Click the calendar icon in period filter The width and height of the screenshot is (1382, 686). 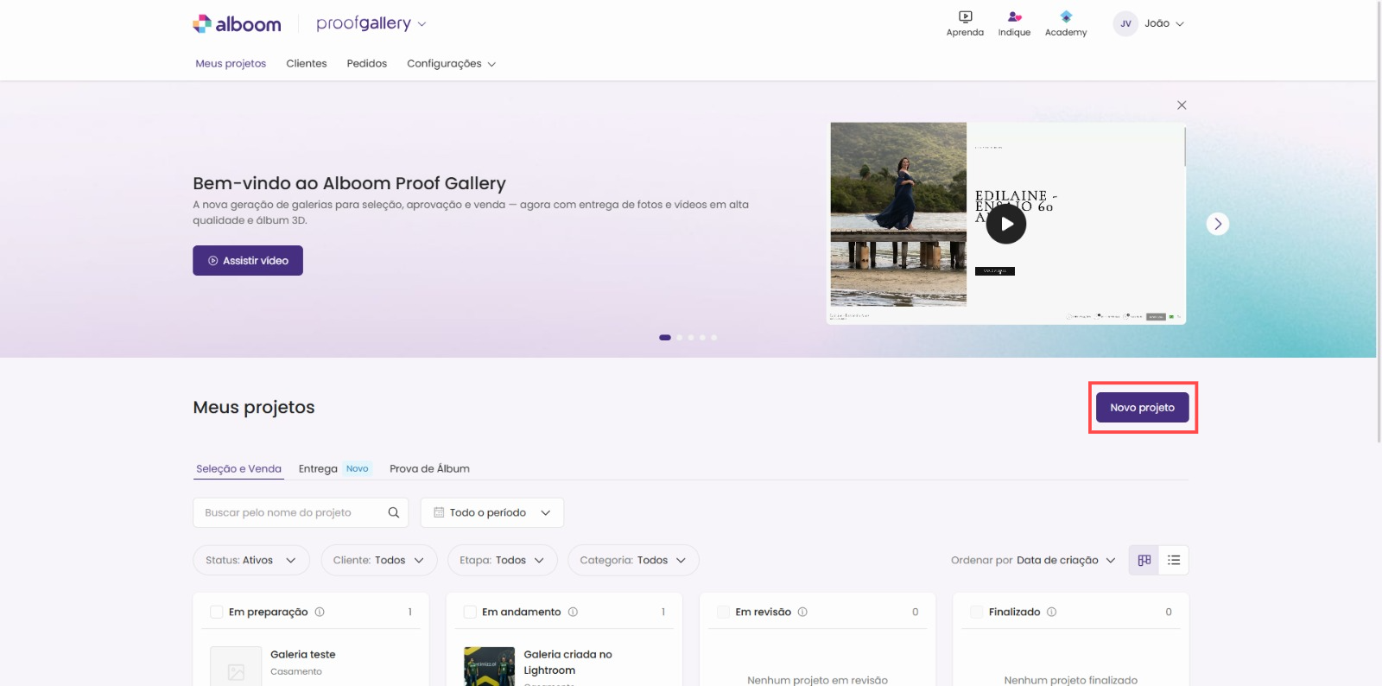coord(439,512)
